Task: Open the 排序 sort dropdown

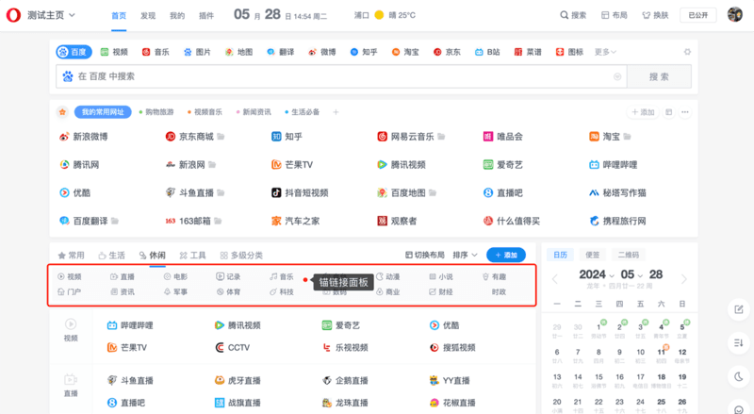Action: pos(465,256)
